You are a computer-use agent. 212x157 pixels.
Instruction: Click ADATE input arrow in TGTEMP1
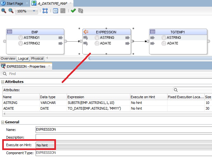152,44
